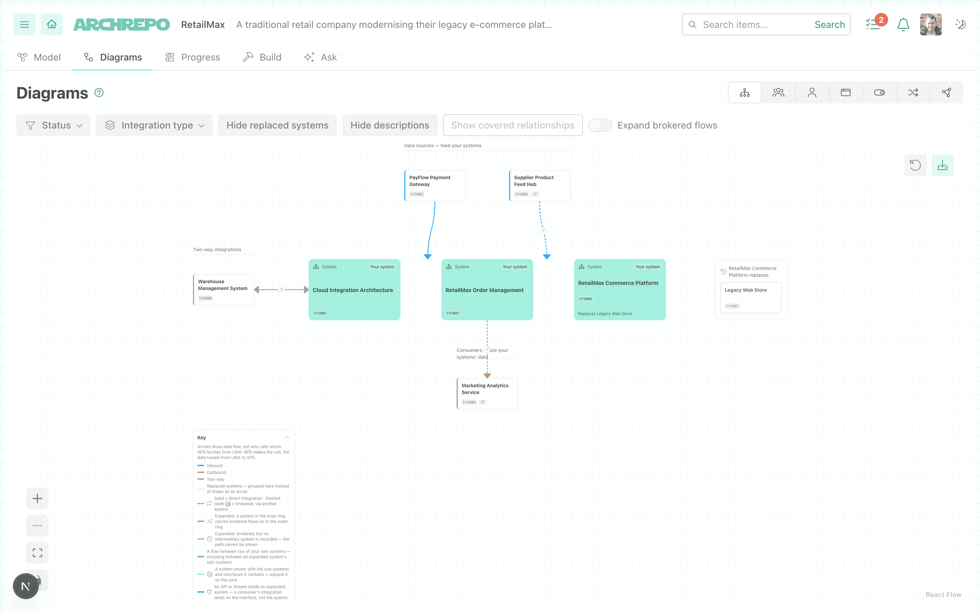Select Warehouse Management System node
980x612 pixels.
coord(224,289)
